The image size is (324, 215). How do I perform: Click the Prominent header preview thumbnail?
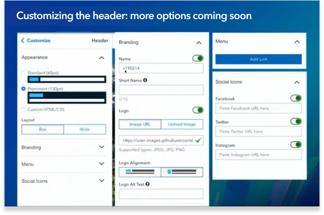click(x=67, y=97)
